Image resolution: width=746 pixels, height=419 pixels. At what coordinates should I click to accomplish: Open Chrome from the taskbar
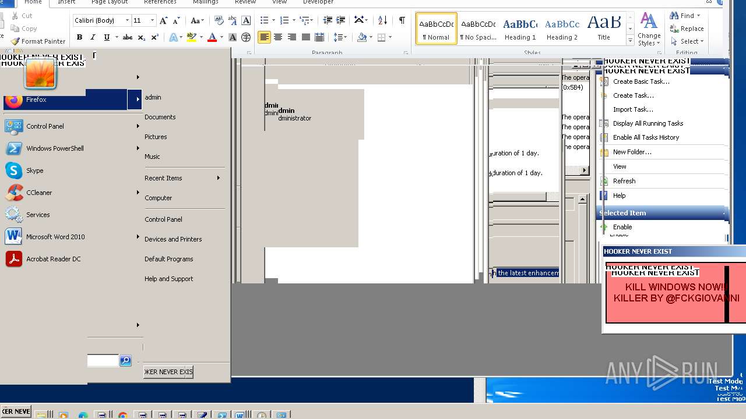[122, 415]
